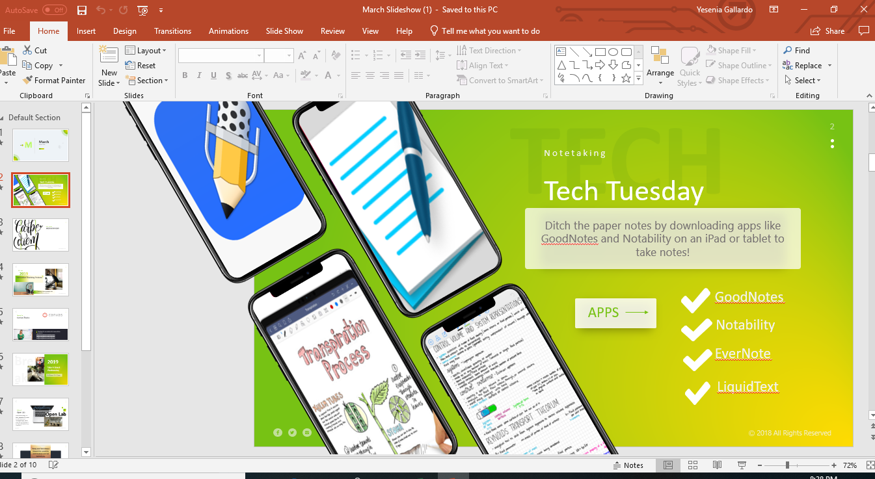The width and height of the screenshot is (875, 479).
Task: Open the Shape Fill dropdown
Action: [x=731, y=50]
